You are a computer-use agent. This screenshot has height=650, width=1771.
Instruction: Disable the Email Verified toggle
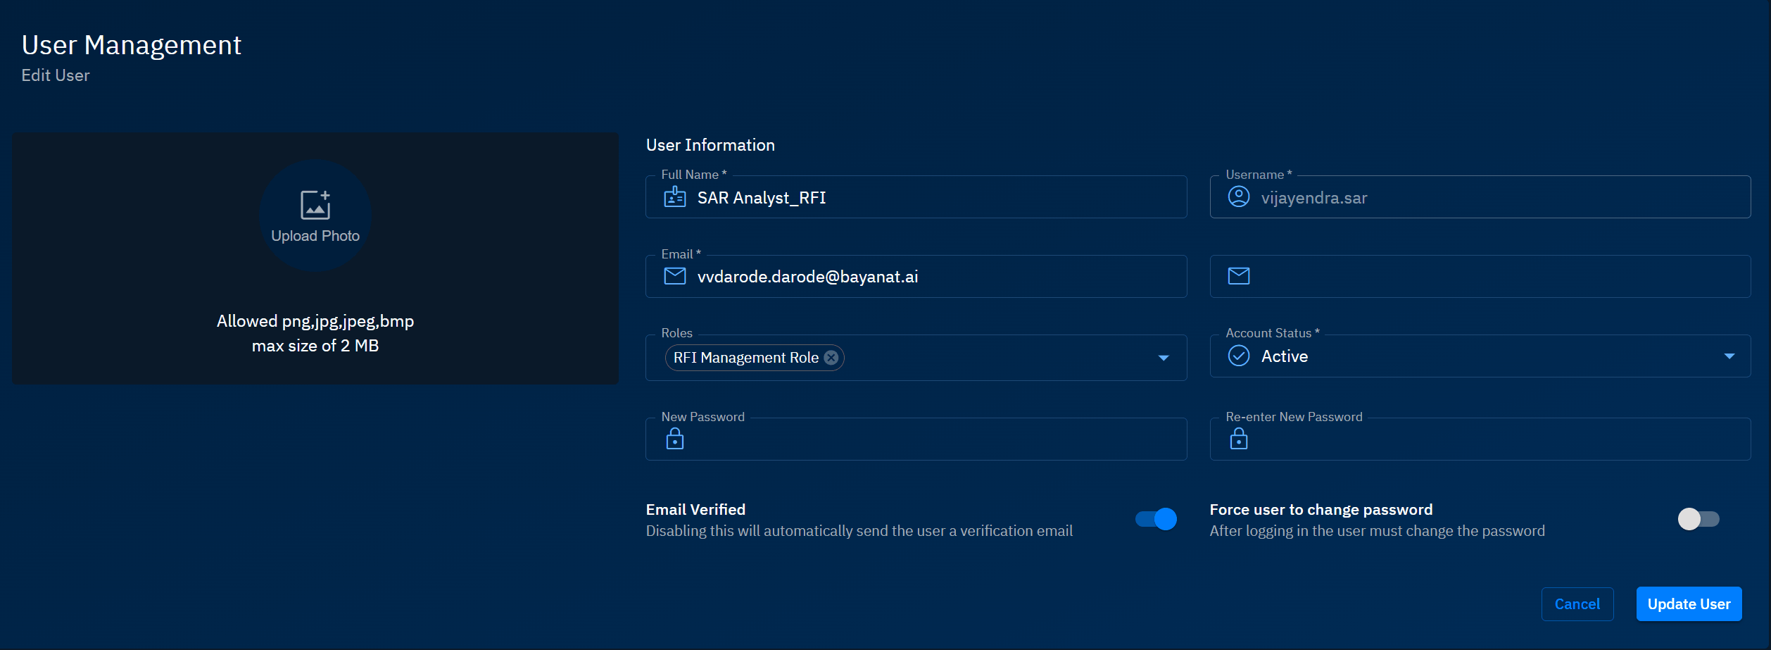(1156, 519)
